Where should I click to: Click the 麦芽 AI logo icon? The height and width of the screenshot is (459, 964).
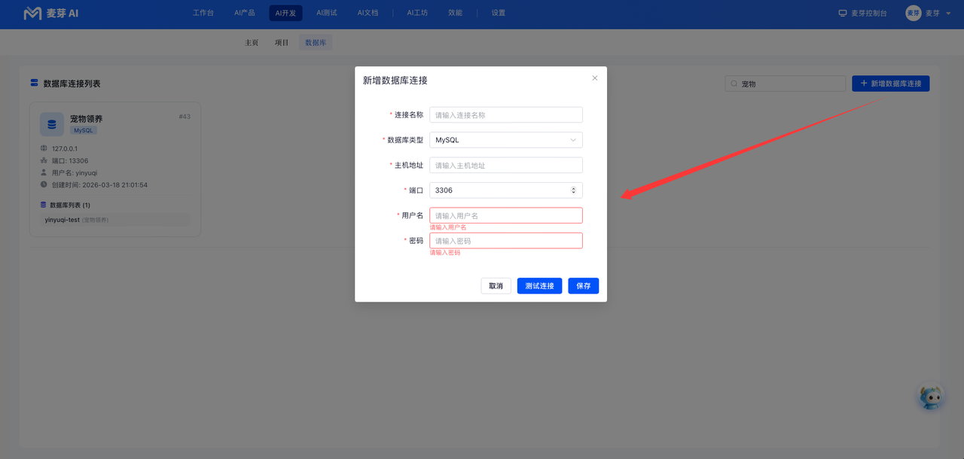32,14
